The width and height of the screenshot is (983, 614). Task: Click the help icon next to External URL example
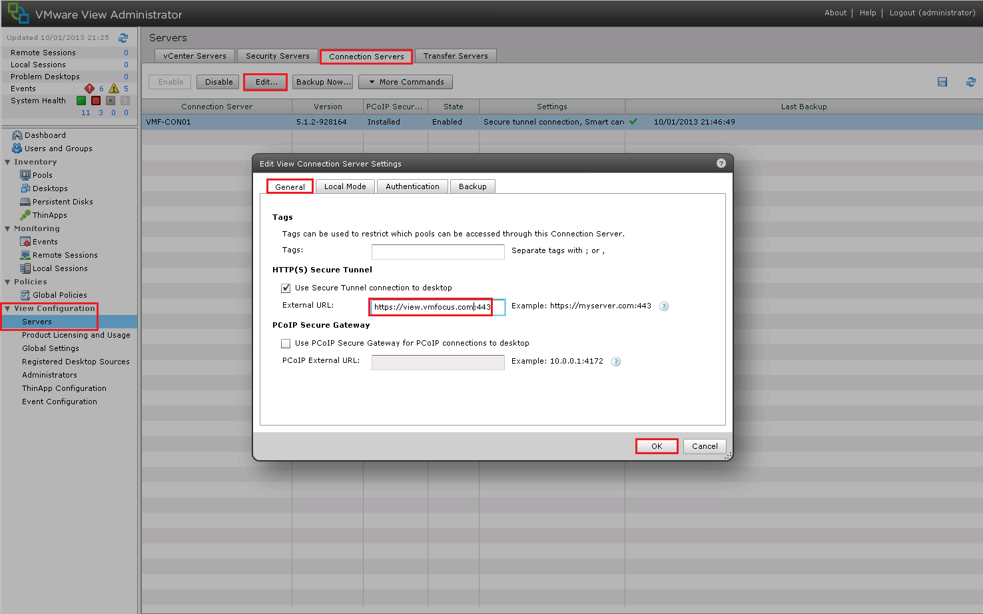[x=664, y=306]
